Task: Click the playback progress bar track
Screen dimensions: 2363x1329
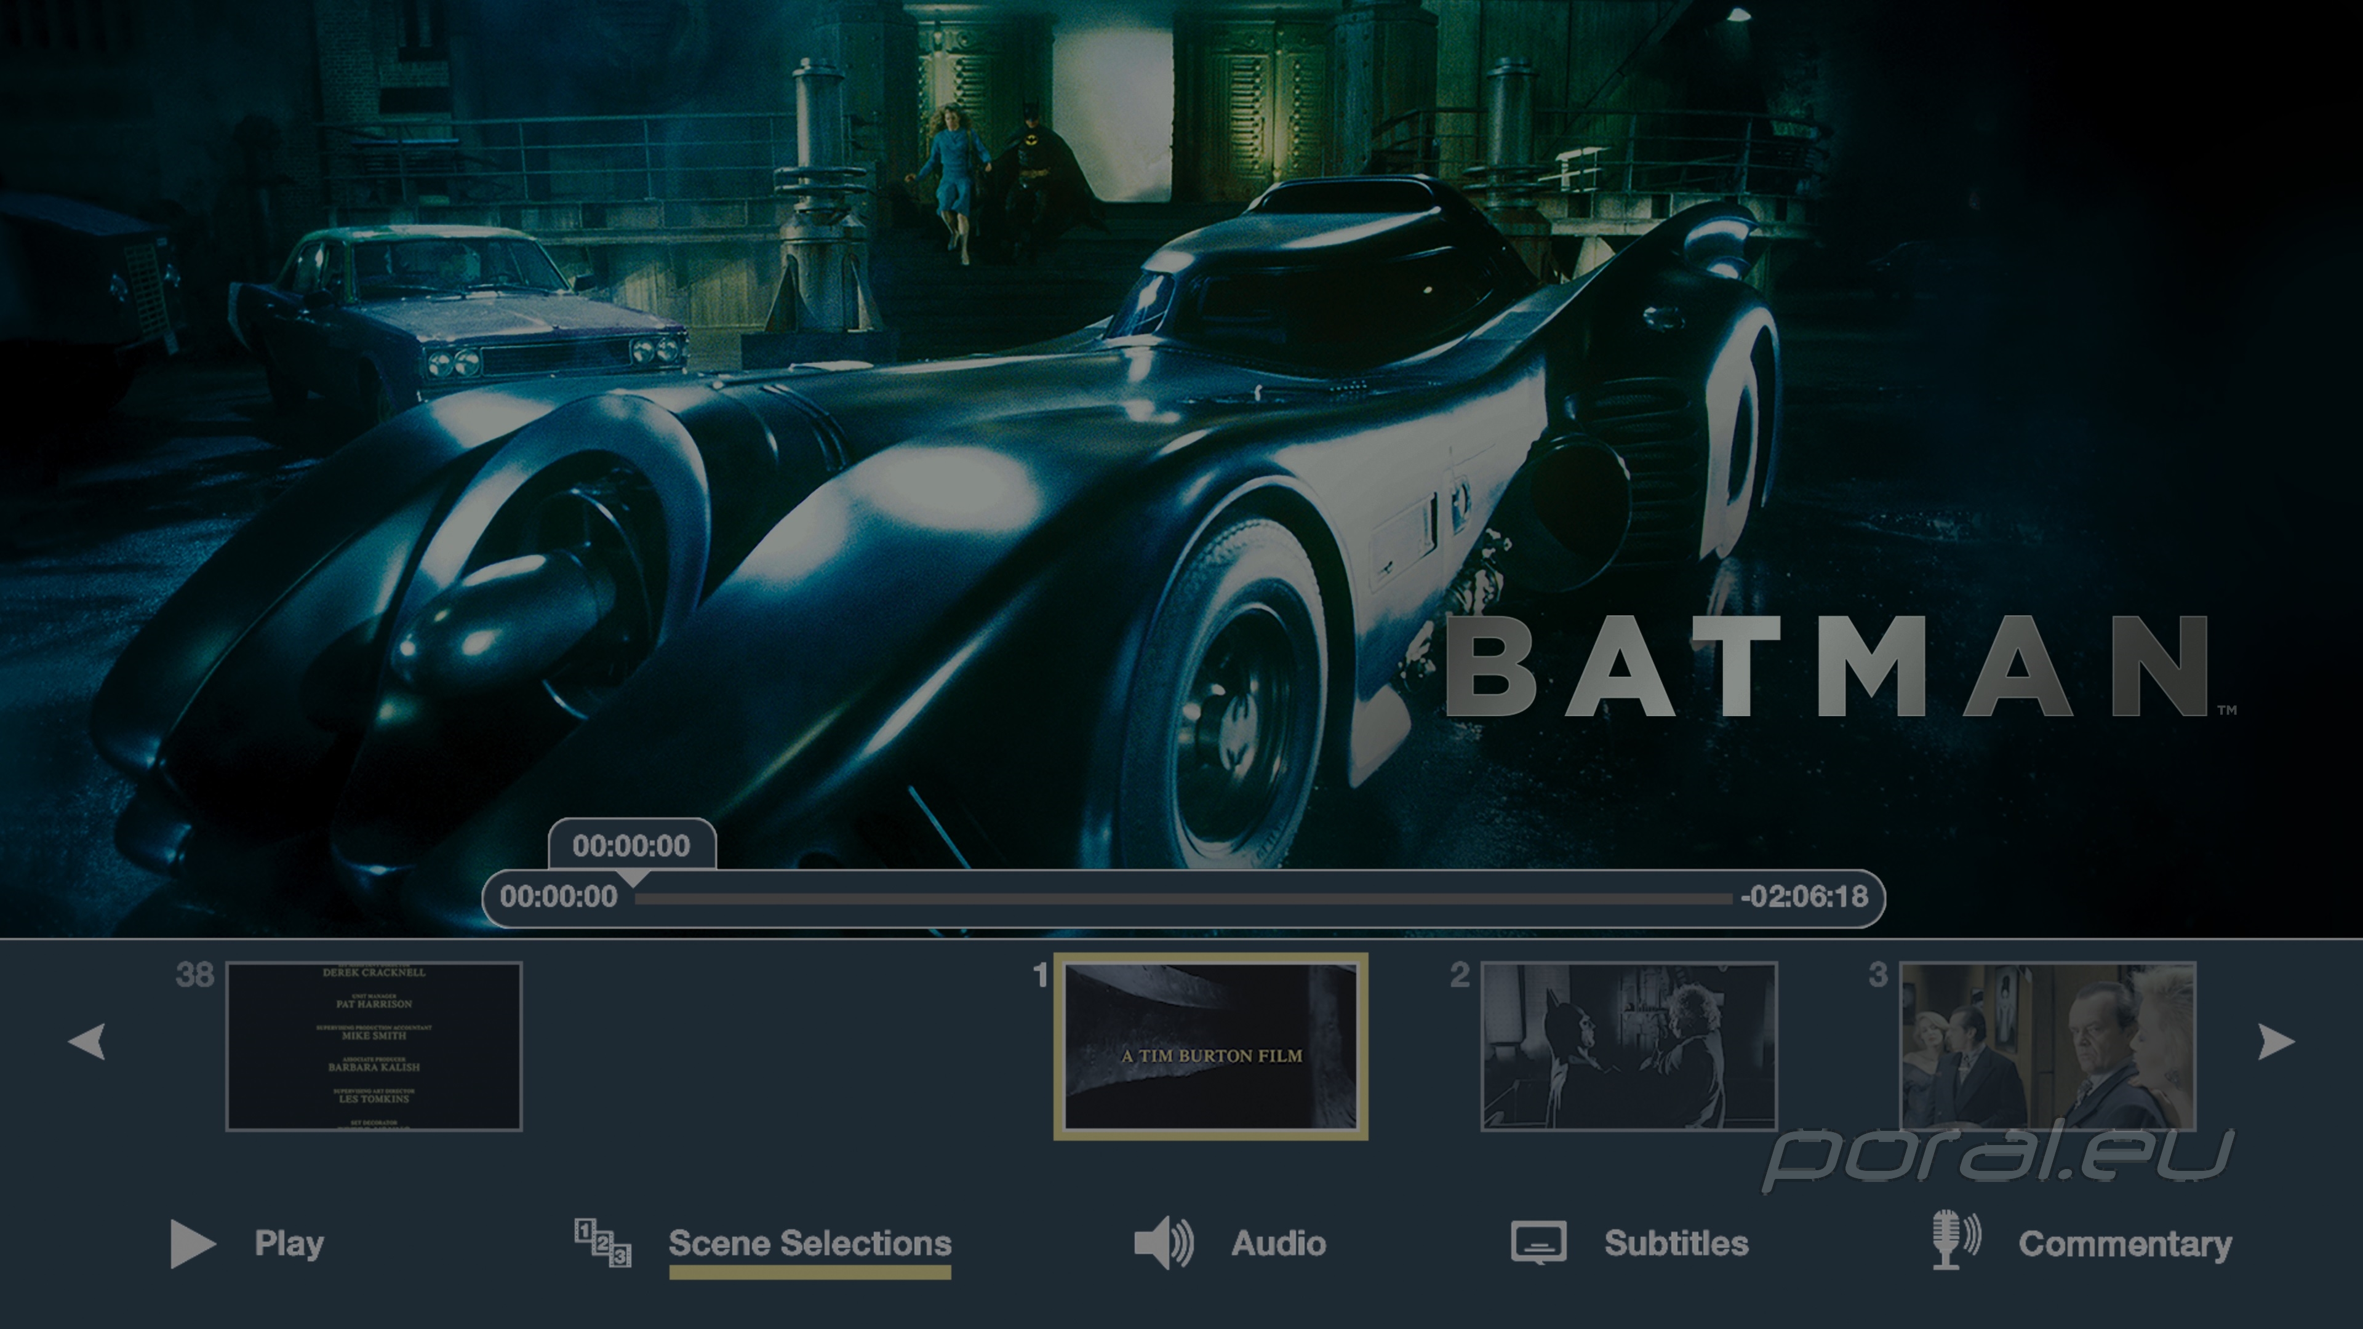Action: click(x=1183, y=899)
